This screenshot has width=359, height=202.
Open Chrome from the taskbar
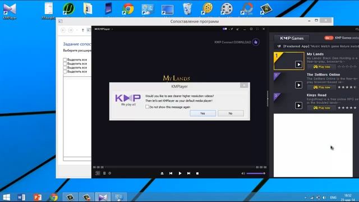tap(54, 197)
